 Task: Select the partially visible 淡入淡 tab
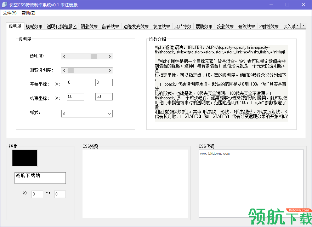coord(288,27)
